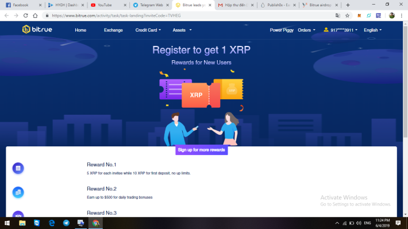The width and height of the screenshot is (408, 229).
Task: Open the Chrome three-dot menu
Action: (x=402, y=15)
